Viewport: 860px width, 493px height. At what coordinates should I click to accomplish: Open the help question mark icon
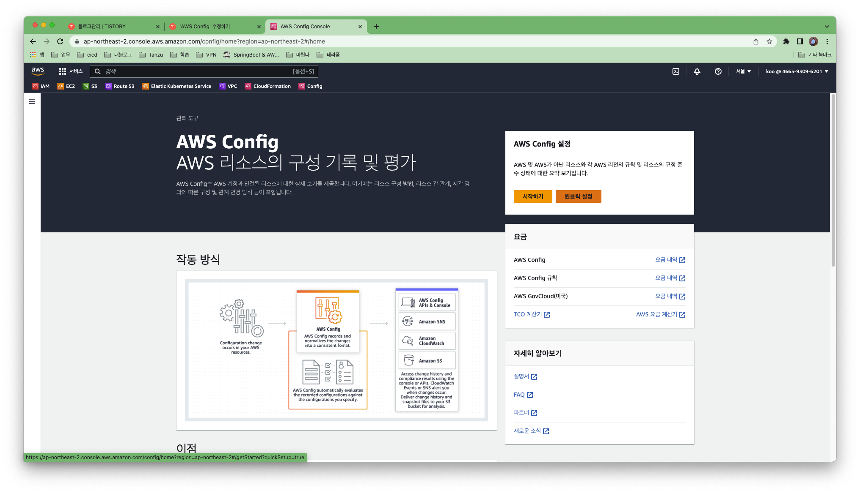[718, 71]
